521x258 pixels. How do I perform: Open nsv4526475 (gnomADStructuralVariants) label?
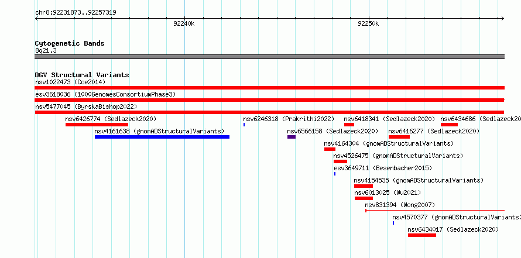pos(398,156)
